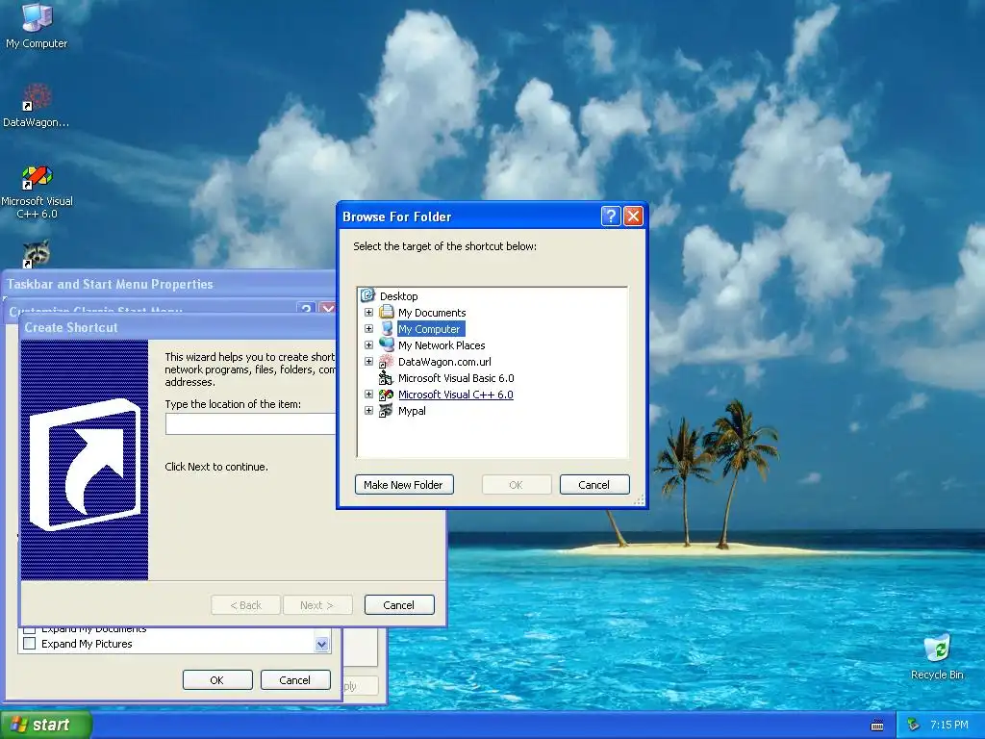The width and height of the screenshot is (985, 739).
Task: Expand My Network Places tree node
Action: tap(368, 345)
